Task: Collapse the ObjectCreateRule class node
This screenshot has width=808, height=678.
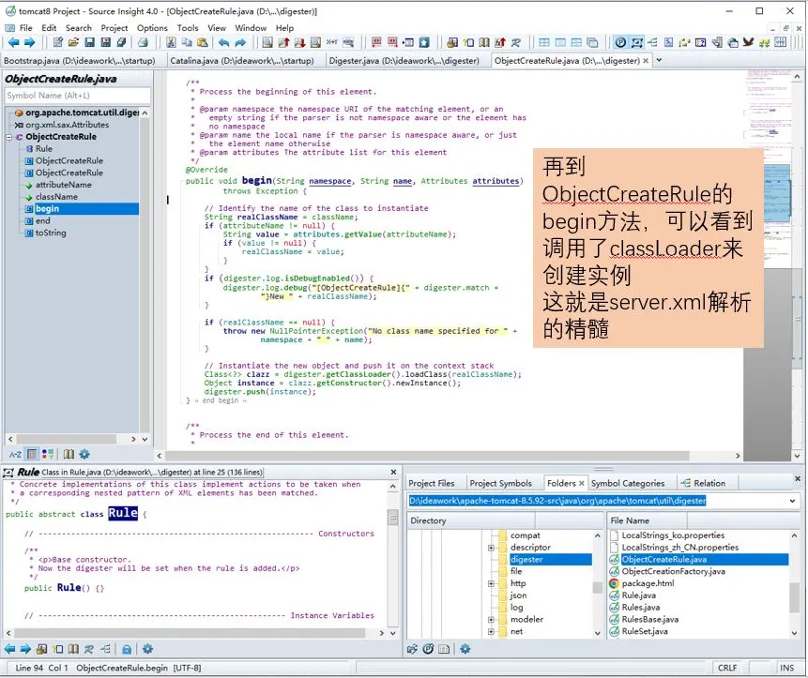Action: pyautogui.click(x=8, y=137)
